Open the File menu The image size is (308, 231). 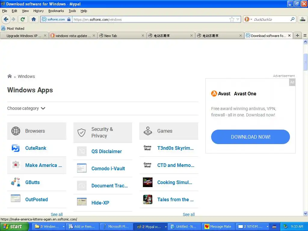pyautogui.click(x=5, y=11)
